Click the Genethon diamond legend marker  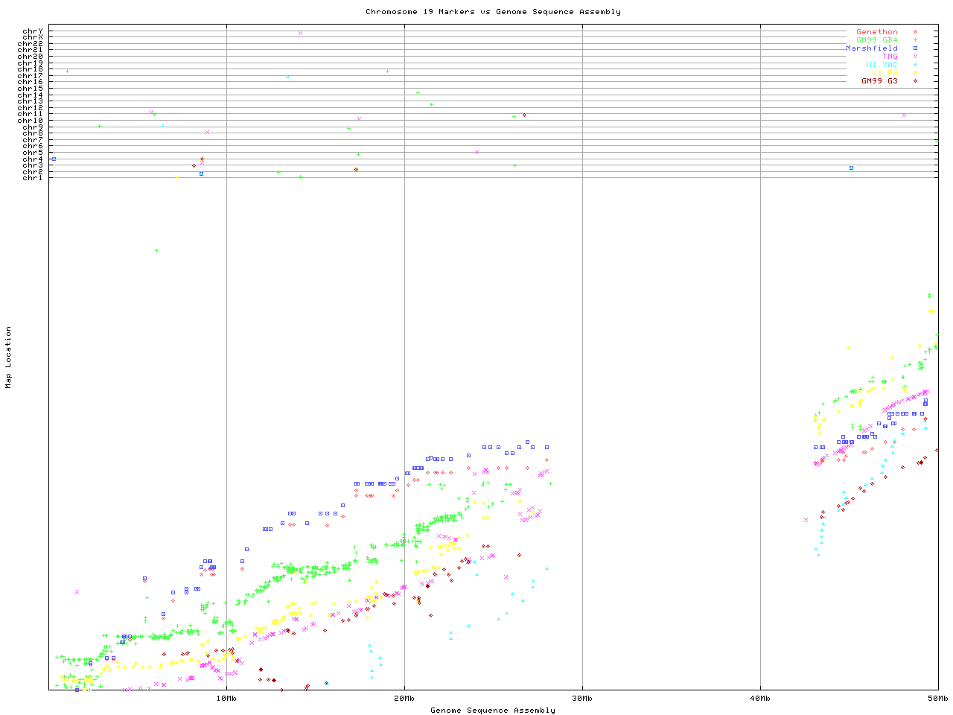click(915, 32)
